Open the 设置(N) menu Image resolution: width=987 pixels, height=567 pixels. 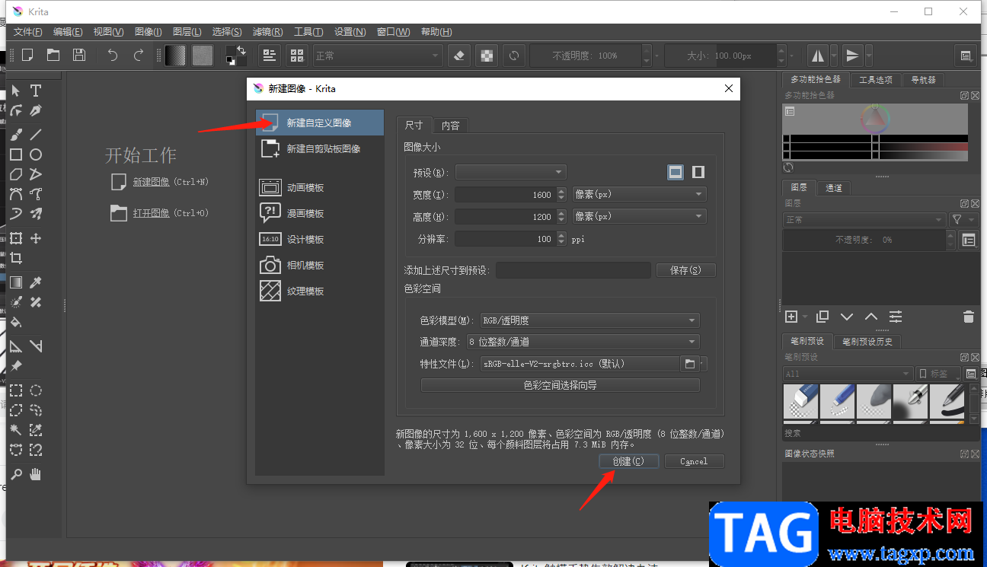pyautogui.click(x=350, y=32)
